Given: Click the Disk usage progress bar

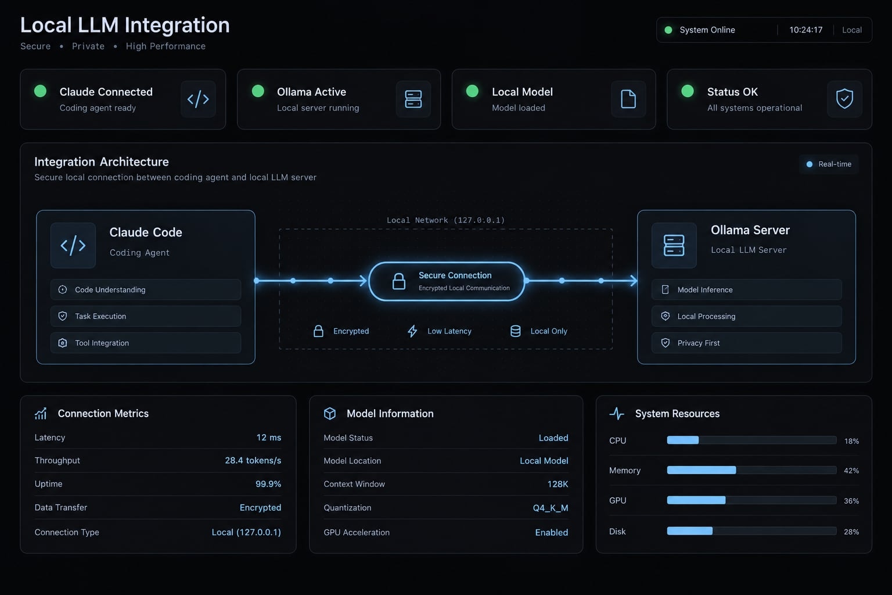Looking at the screenshot, I should [x=751, y=531].
